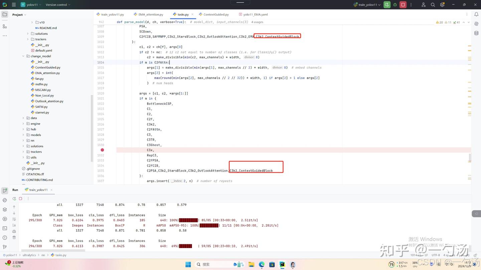
Task: Open the Project tool window icon
Action: 5,14
